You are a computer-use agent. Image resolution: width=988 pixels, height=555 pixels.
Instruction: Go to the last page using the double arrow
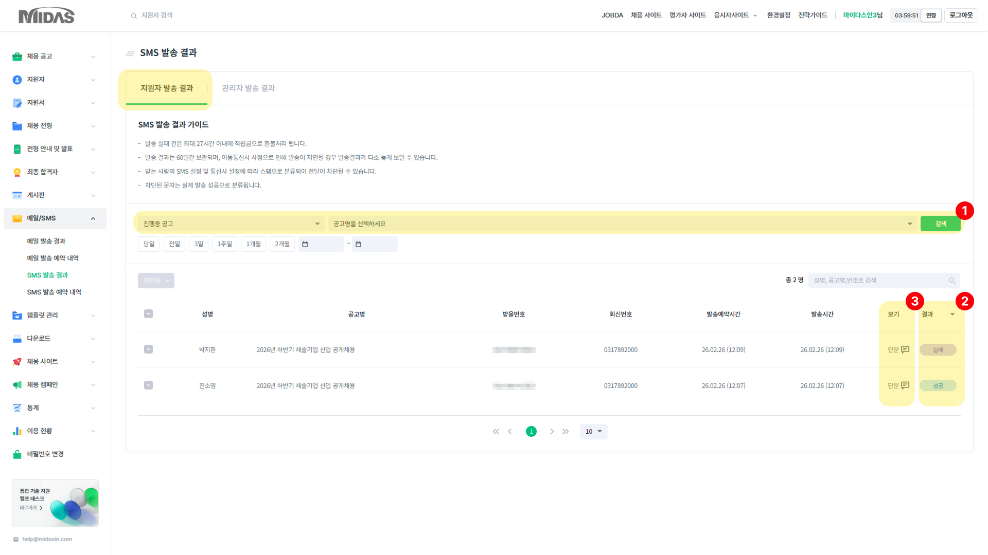click(x=566, y=432)
